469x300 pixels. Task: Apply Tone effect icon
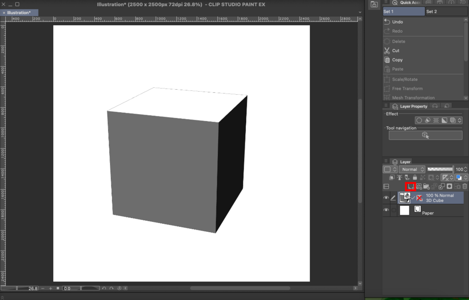436,120
